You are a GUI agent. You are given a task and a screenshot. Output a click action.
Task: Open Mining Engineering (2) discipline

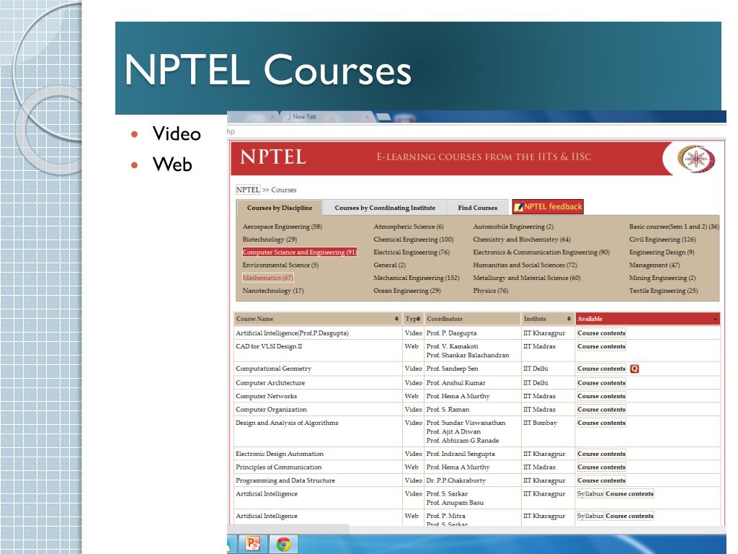point(662,278)
